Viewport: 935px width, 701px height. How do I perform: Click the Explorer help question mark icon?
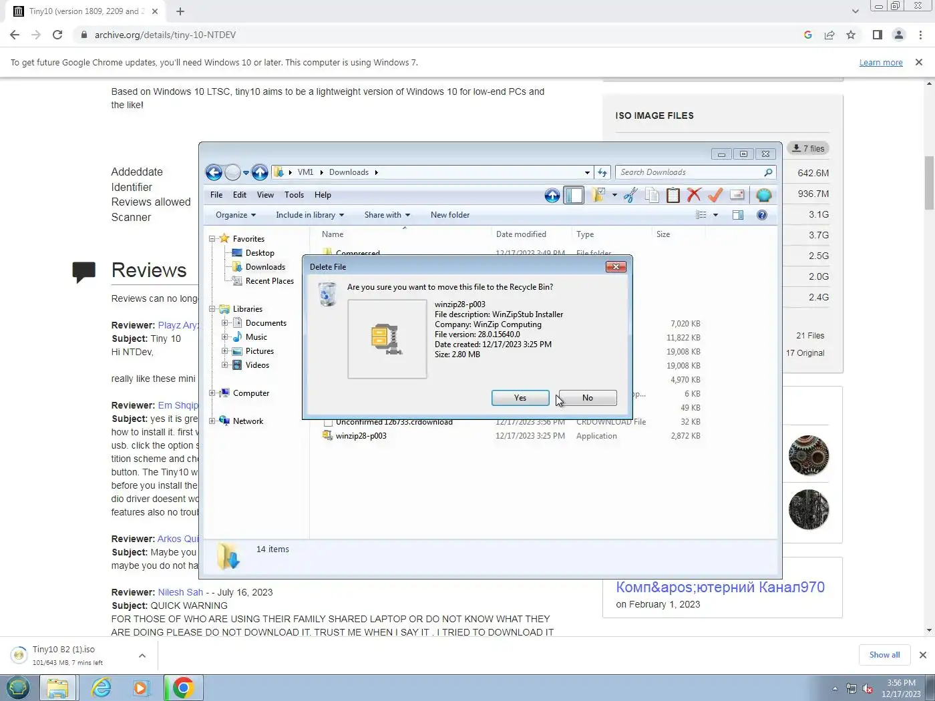pos(762,215)
